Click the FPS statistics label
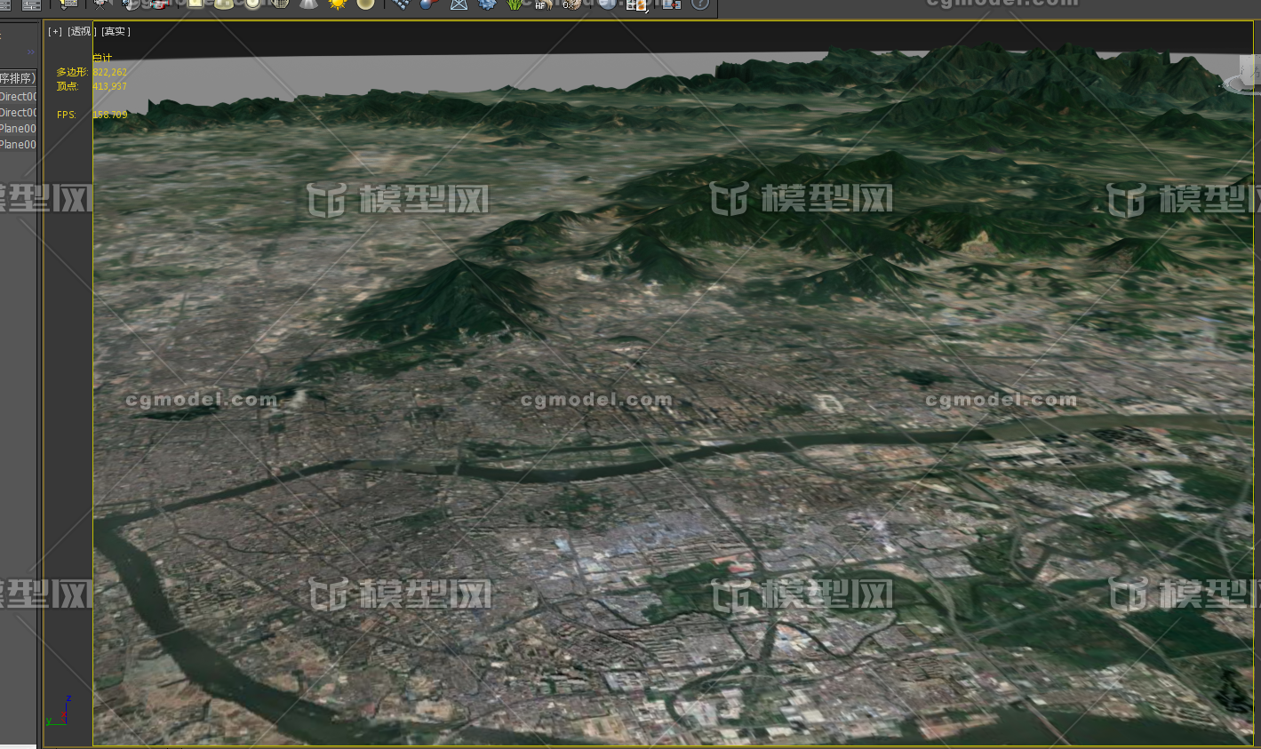Screen dimensions: 1261x749 (x=67, y=115)
